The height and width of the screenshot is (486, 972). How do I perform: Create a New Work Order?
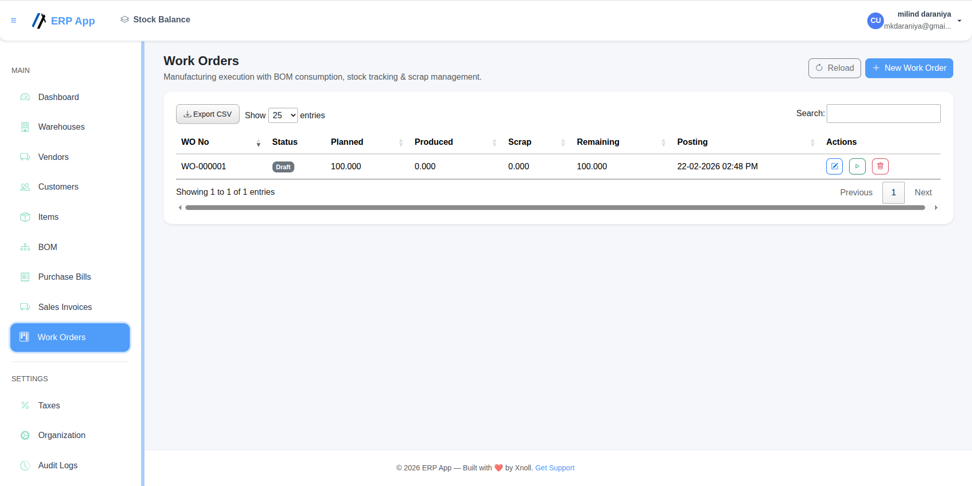908,68
